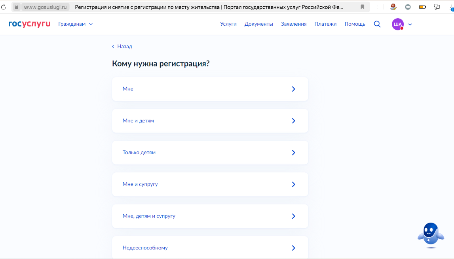
Task: Go to the Документы section
Action: (259, 24)
